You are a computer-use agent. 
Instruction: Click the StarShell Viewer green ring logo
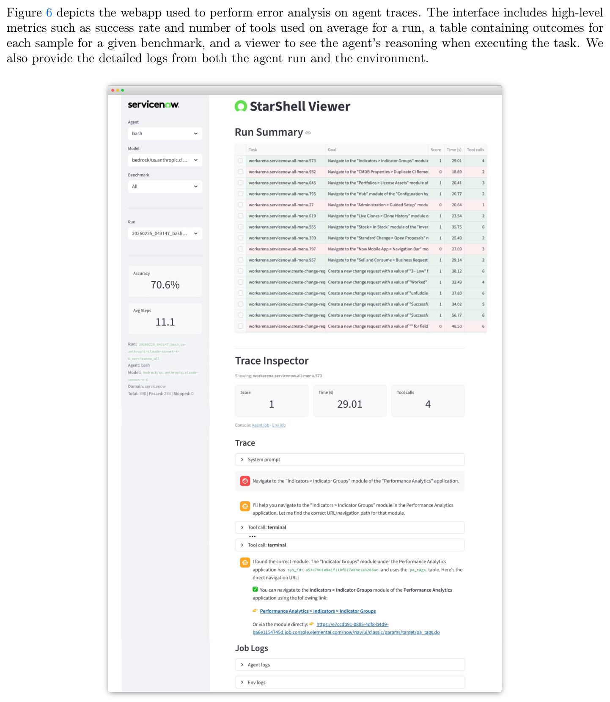point(241,106)
